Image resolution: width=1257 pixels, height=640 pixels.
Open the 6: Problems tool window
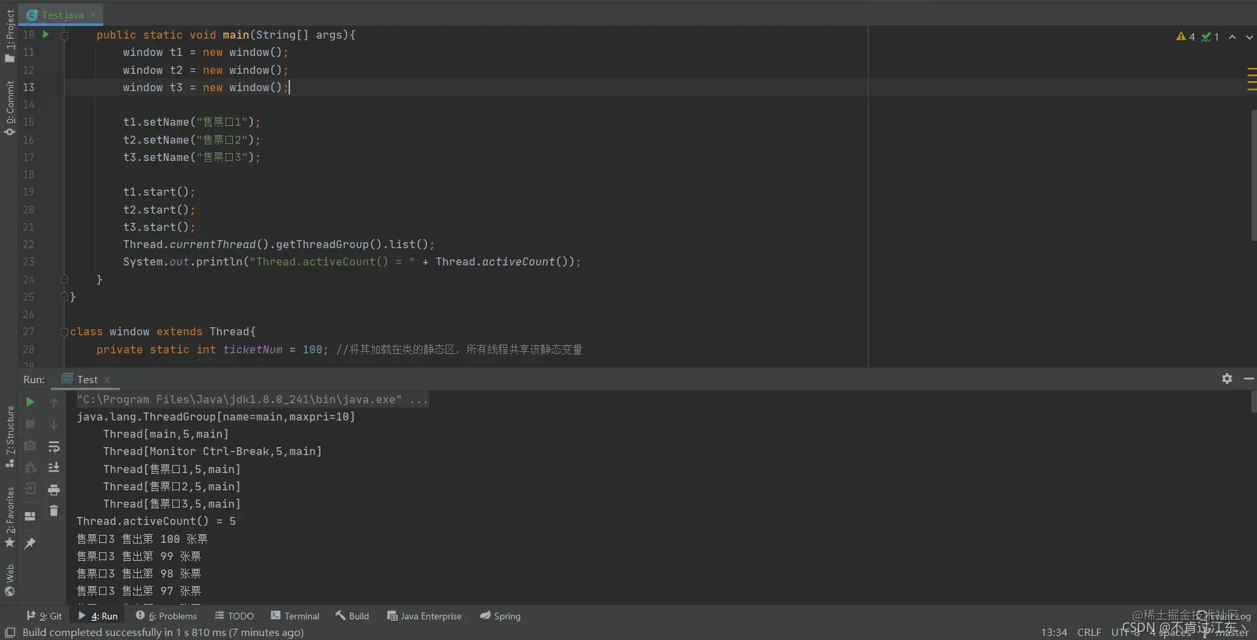[166, 616]
